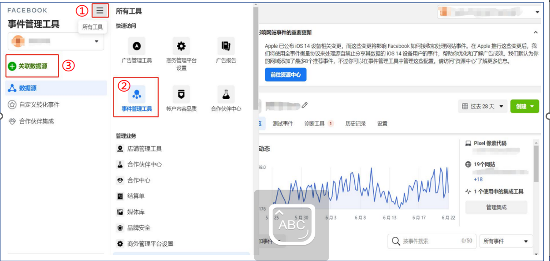The width and height of the screenshot is (550, 261).
Task: Switch to the 诊断工具 tab
Action: 315,123
